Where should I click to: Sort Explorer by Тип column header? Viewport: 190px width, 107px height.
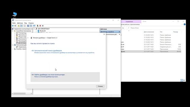[161, 32]
